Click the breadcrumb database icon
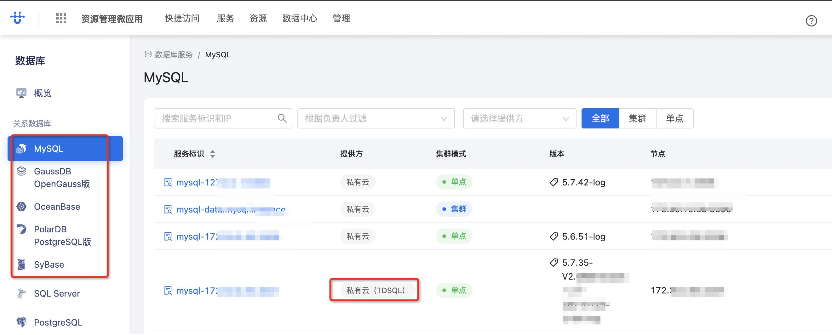 pyautogui.click(x=148, y=54)
